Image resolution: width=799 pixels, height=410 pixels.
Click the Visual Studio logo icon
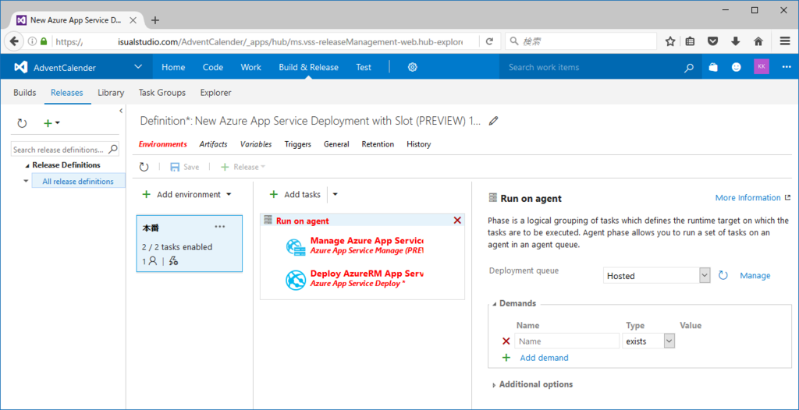[x=20, y=67]
